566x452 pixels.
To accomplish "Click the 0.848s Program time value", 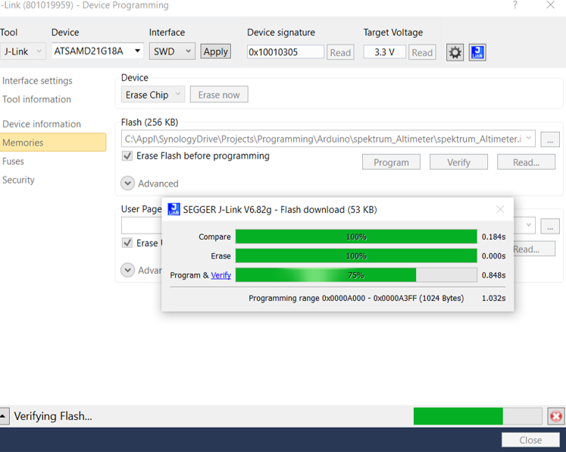I will [493, 275].
